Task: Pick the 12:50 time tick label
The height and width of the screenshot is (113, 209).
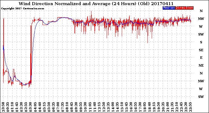Action: click(103, 107)
